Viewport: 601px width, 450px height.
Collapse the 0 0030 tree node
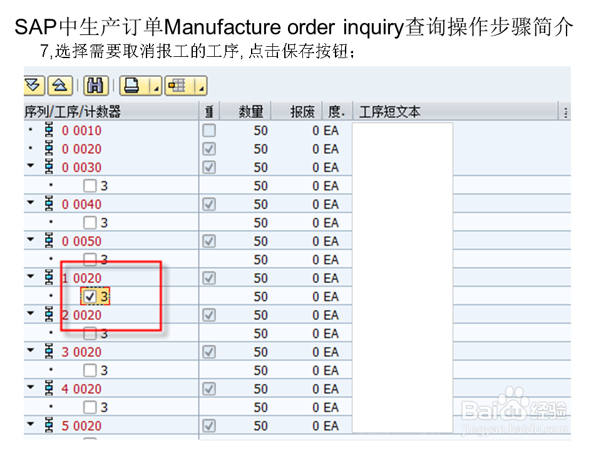pyautogui.click(x=31, y=166)
